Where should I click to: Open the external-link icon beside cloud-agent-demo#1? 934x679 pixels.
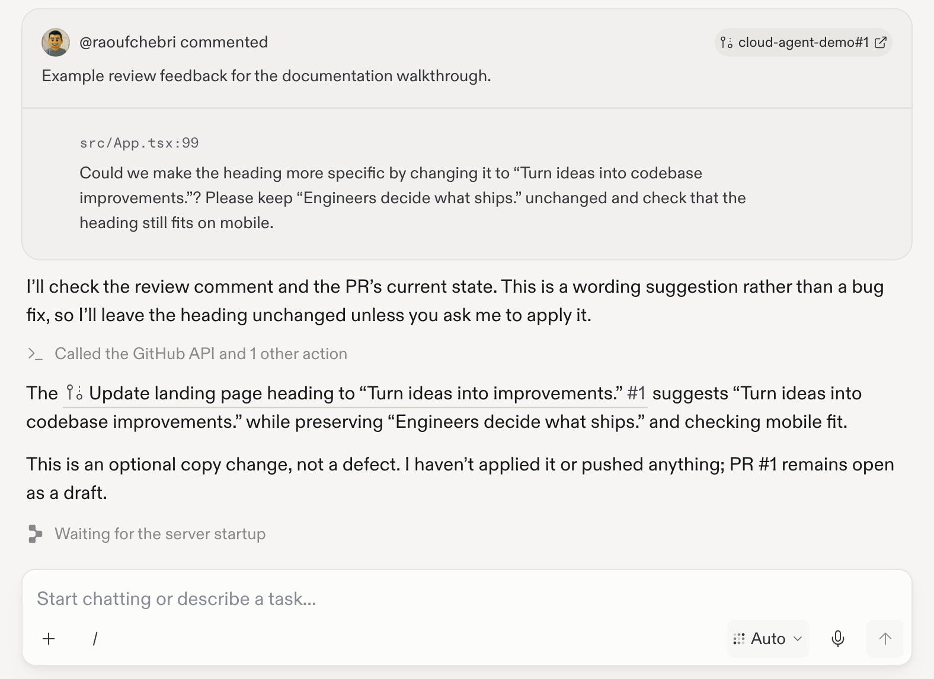tap(881, 43)
